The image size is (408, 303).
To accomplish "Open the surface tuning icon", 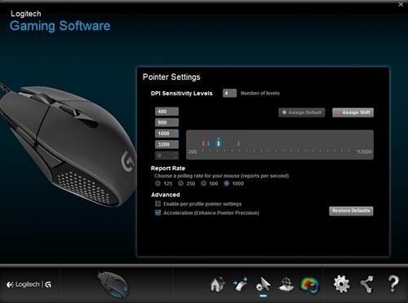I will click(286, 284).
